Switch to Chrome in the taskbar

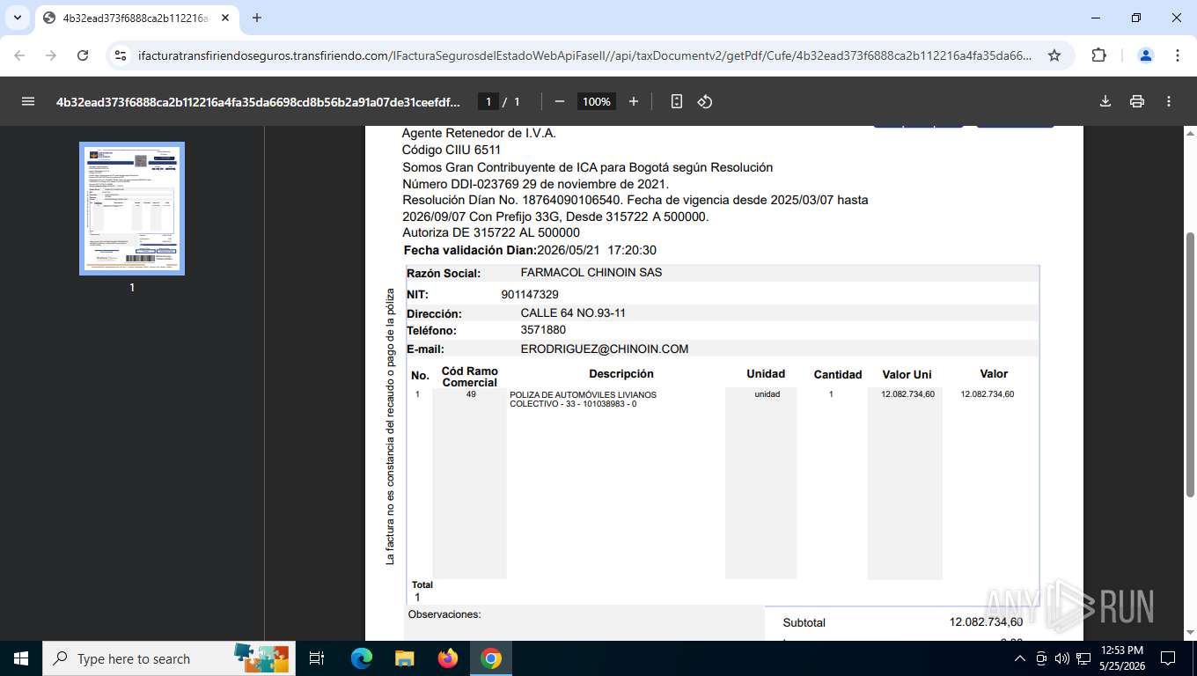(x=491, y=658)
